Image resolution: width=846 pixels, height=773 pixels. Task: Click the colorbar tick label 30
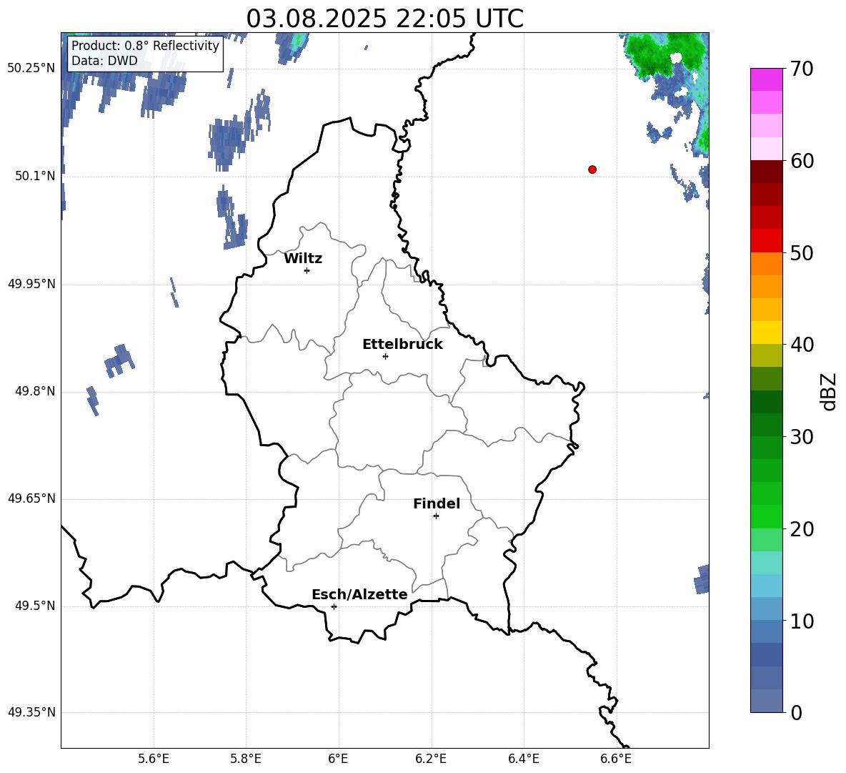click(802, 437)
